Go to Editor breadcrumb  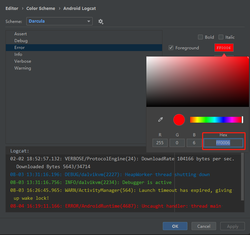[12, 9]
